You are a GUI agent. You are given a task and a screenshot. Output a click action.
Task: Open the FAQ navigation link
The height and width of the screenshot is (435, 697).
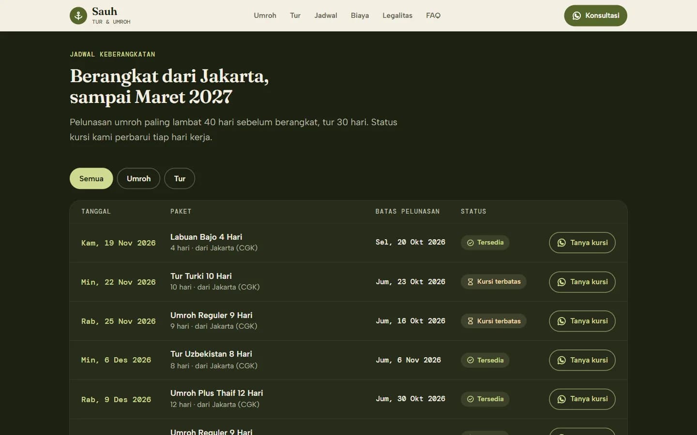click(433, 15)
